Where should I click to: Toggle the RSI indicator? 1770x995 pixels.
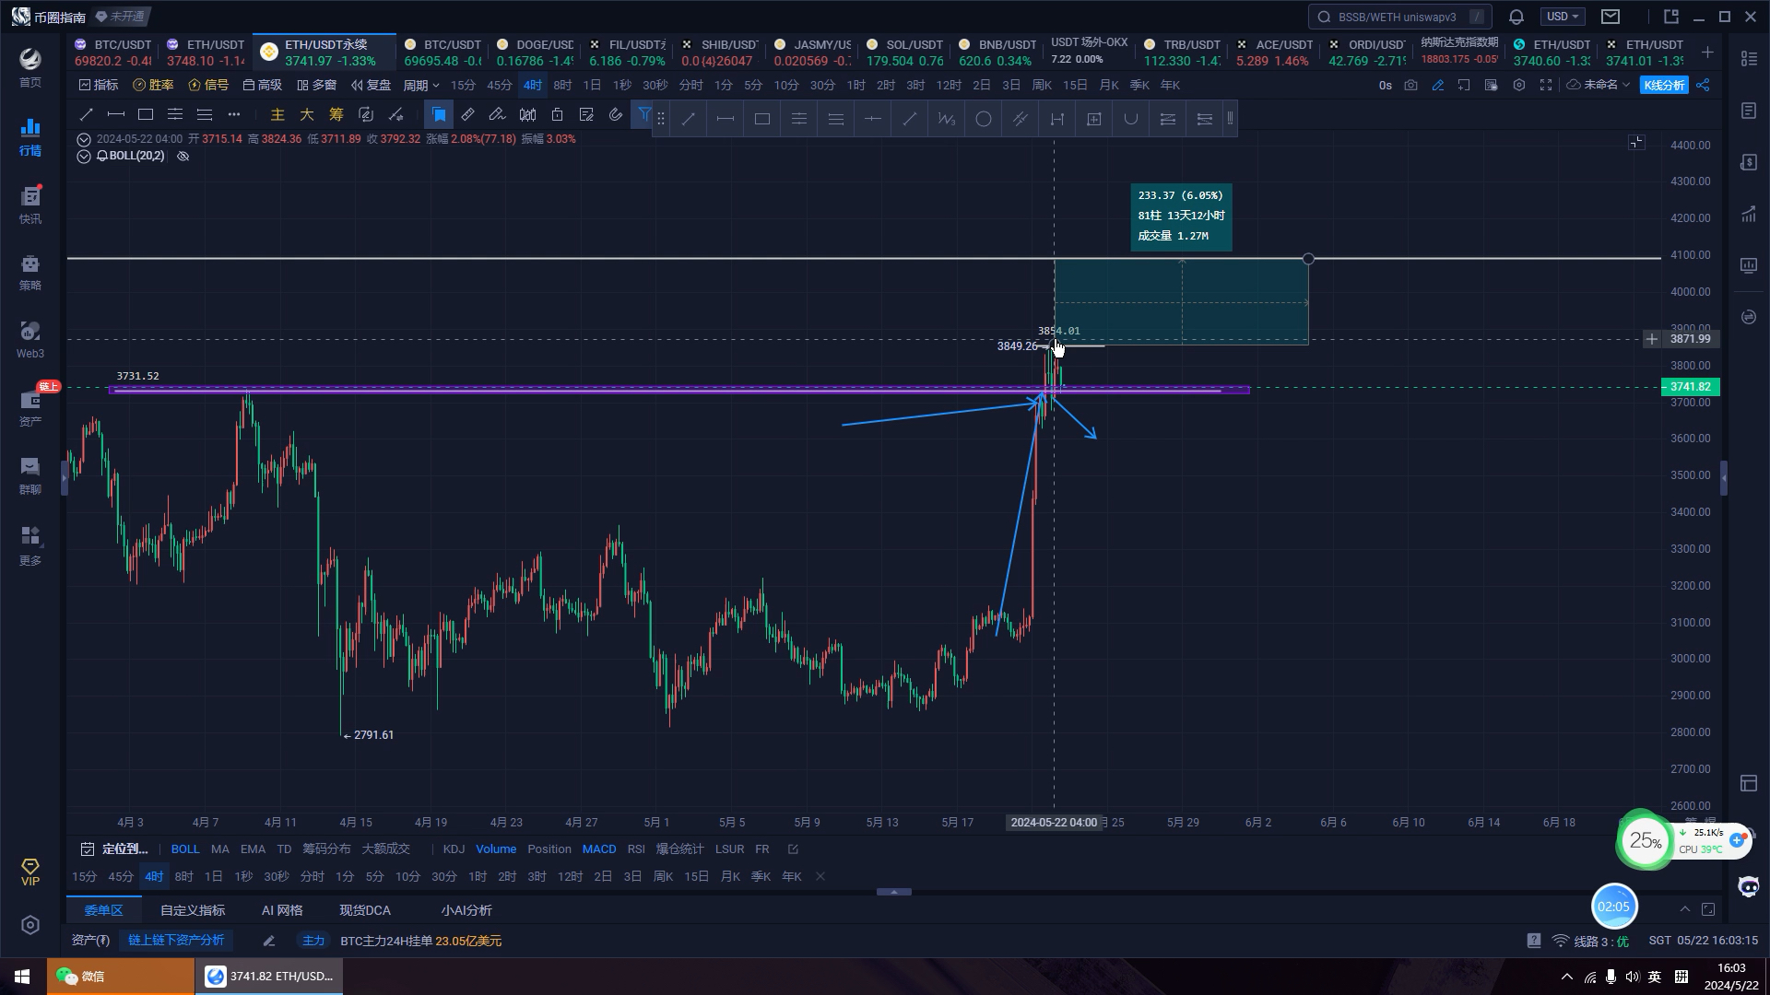pyautogui.click(x=636, y=849)
